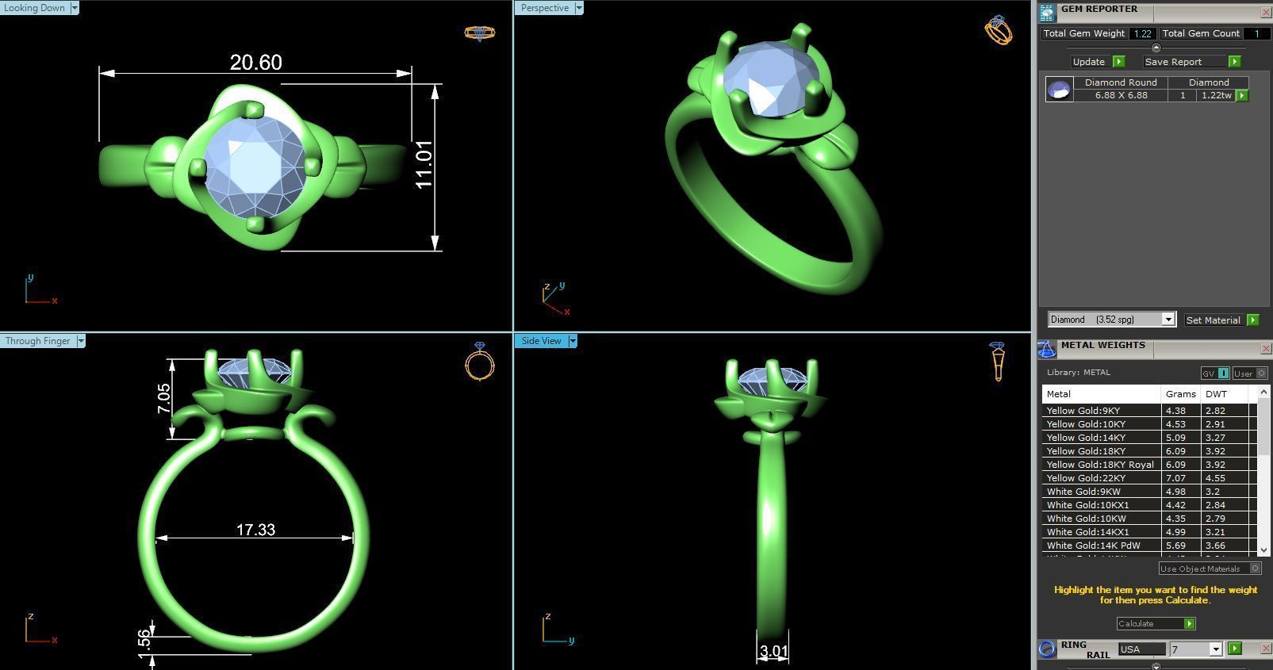This screenshot has width=1273, height=670.
Task: Click green arrow on Calculate button
Action: click(x=1189, y=624)
